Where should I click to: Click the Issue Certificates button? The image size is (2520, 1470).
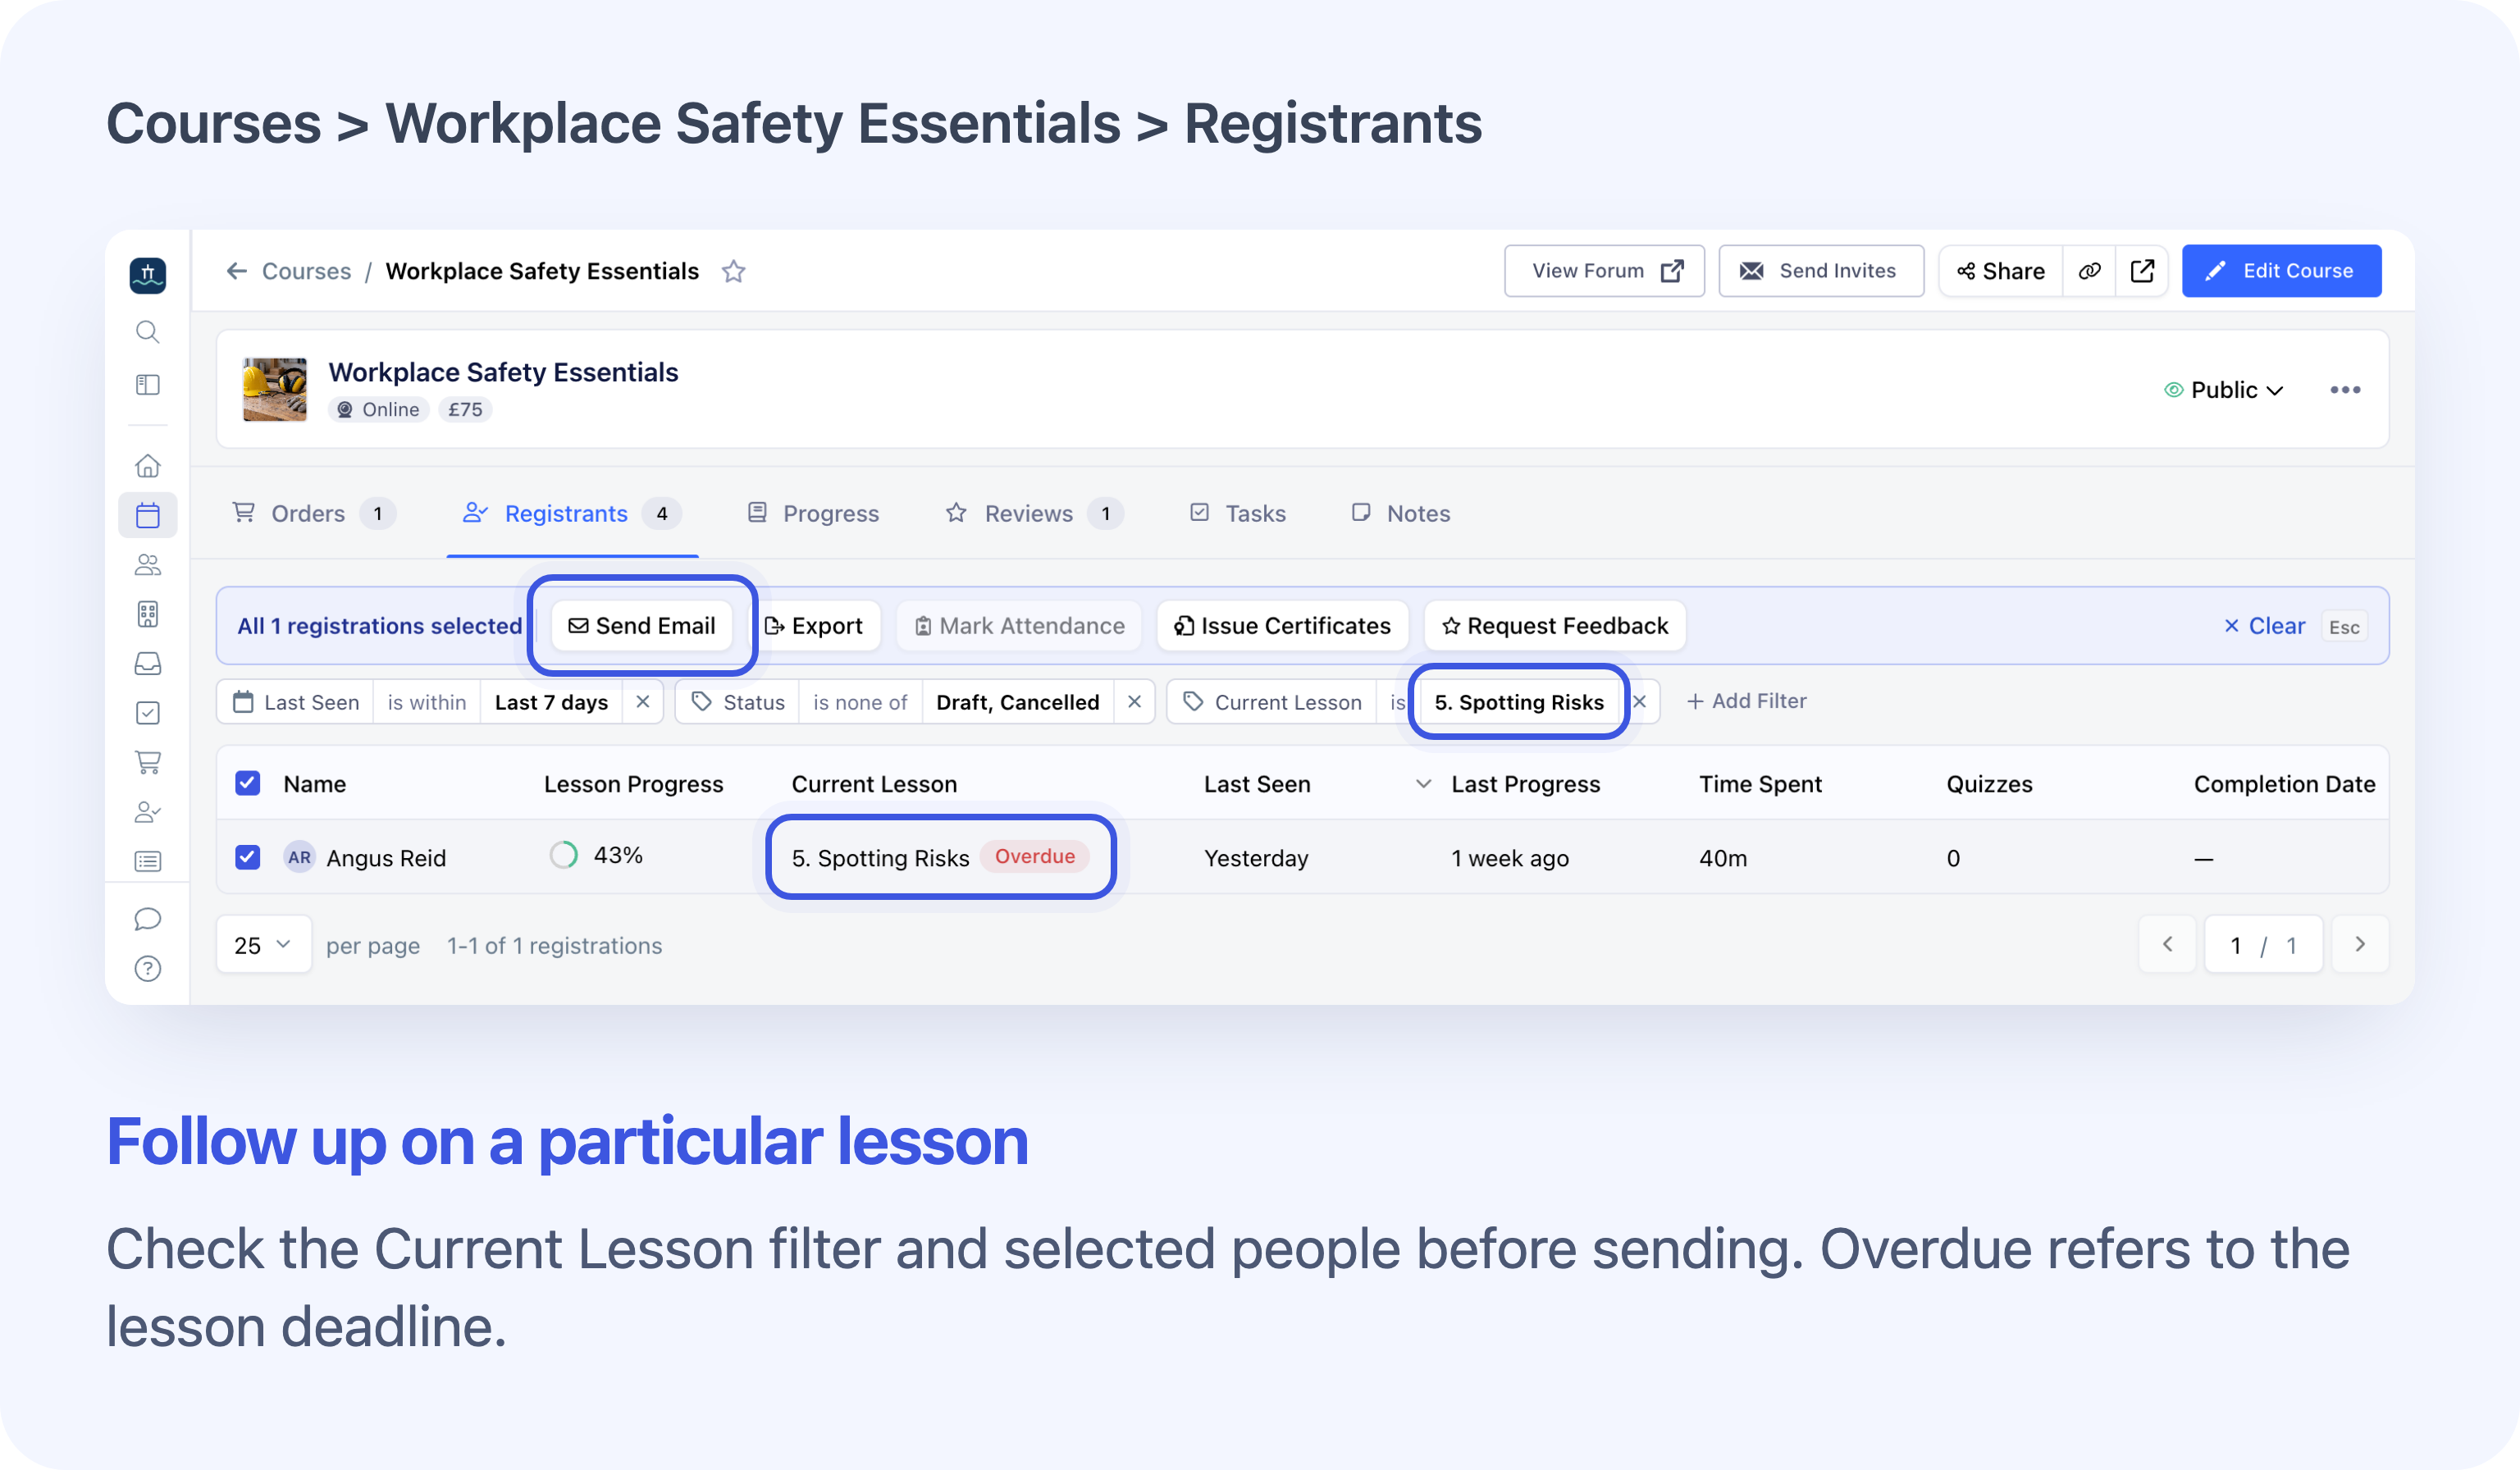[1282, 626]
